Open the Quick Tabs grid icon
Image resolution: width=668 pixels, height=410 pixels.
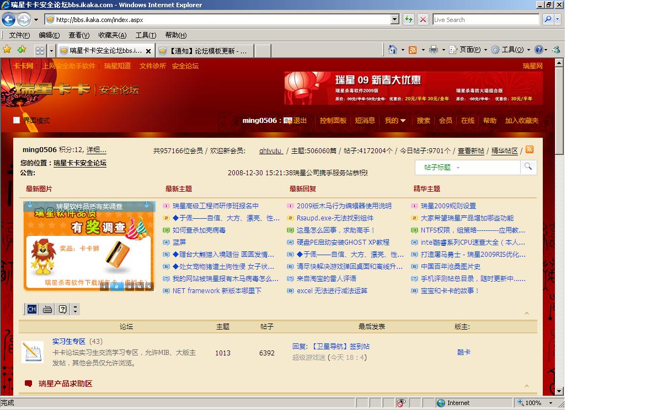coord(40,50)
